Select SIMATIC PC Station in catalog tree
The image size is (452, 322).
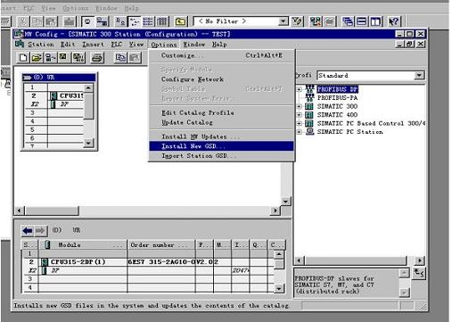click(x=349, y=132)
